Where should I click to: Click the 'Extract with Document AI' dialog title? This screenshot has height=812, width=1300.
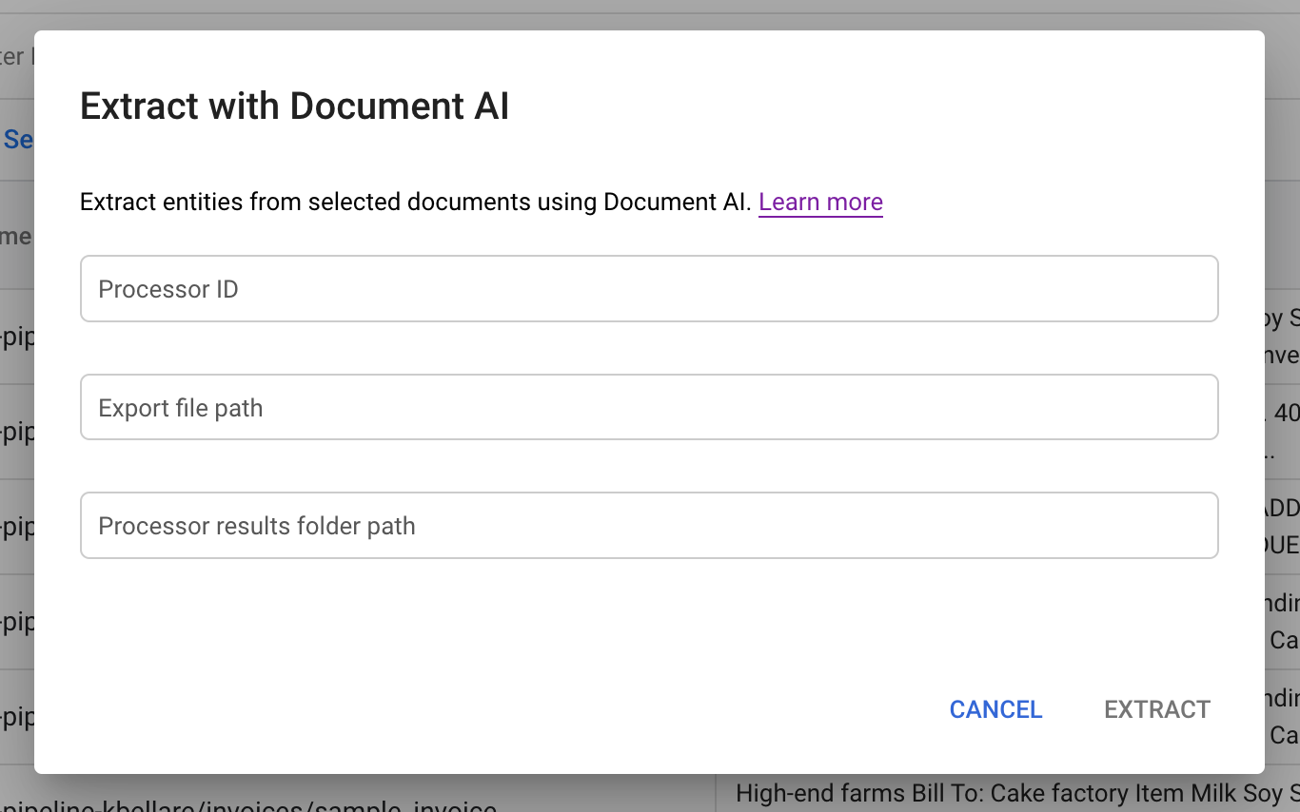click(294, 106)
